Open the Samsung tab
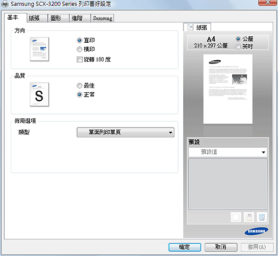 click(102, 18)
